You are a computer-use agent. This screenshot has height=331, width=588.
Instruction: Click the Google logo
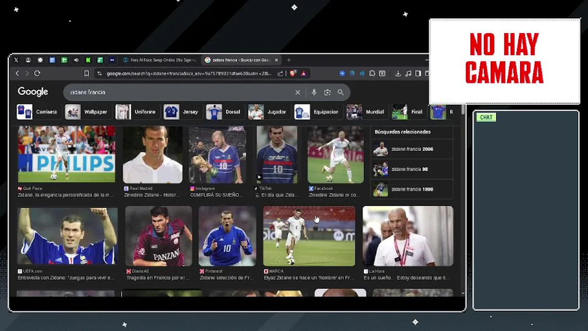pyautogui.click(x=33, y=91)
